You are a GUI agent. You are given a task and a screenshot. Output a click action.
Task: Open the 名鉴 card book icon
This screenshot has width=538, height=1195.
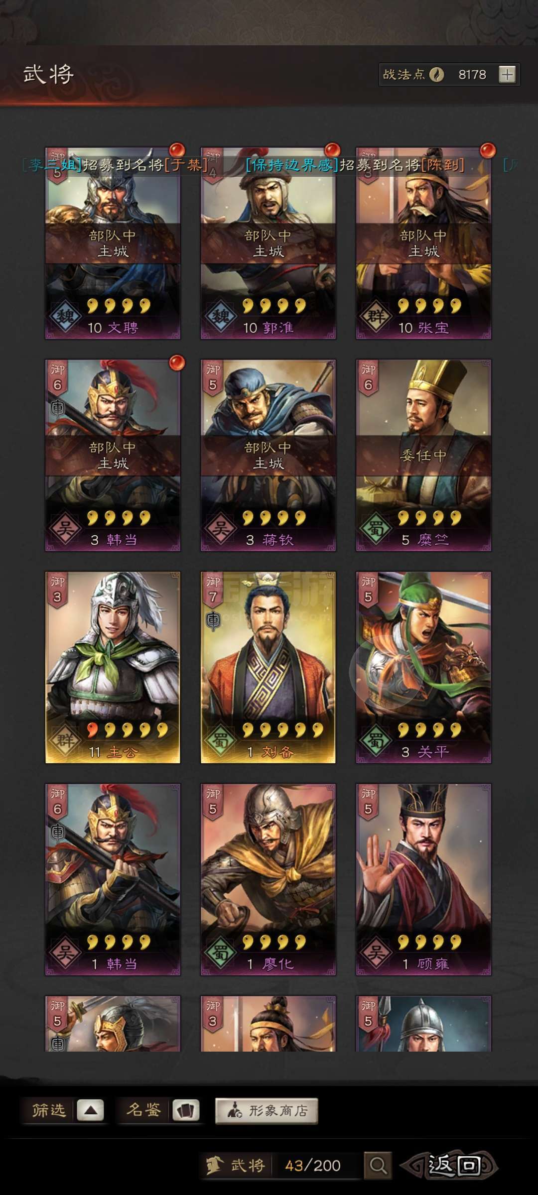click(x=186, y=1110)
